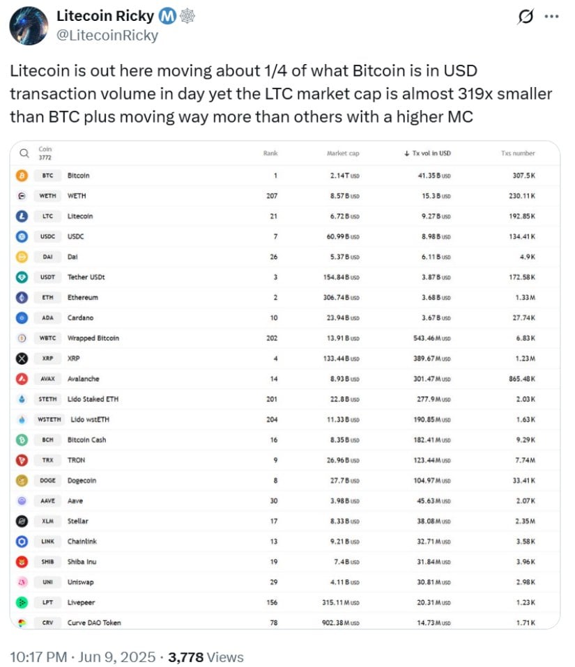Sort table by Market cap header
This screenshot has width=575, height=667.
343,153
